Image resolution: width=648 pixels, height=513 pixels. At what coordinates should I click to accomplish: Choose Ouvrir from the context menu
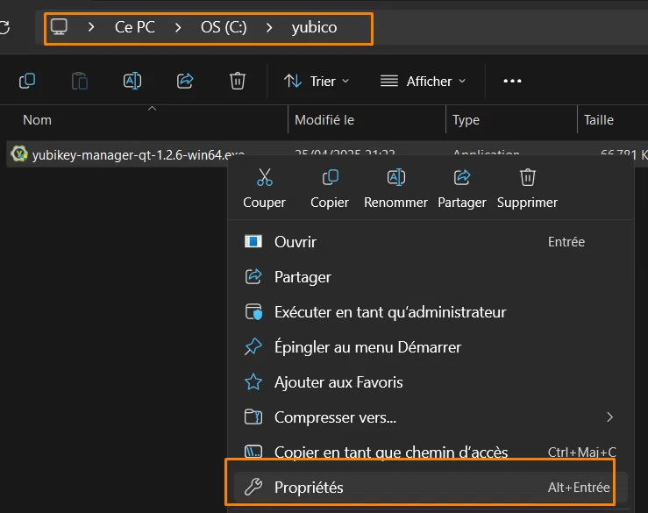click(x=430, y=242)
